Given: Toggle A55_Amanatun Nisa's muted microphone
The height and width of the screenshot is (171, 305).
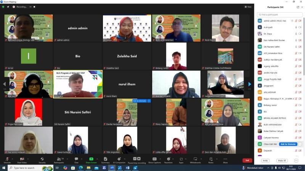Looking at the screenshot, I should coord(296,53).
